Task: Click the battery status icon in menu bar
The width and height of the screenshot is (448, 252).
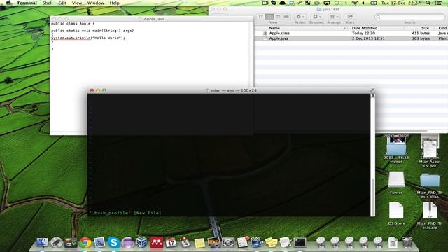Action: 373,3
